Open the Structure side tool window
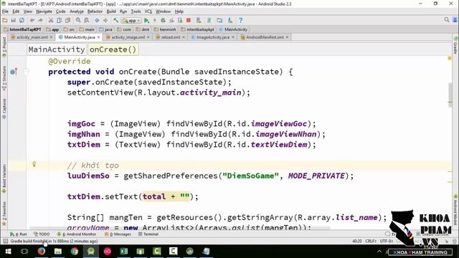This screenshot has width=459, height=258. pyautogui.click(x=4, y=78)
